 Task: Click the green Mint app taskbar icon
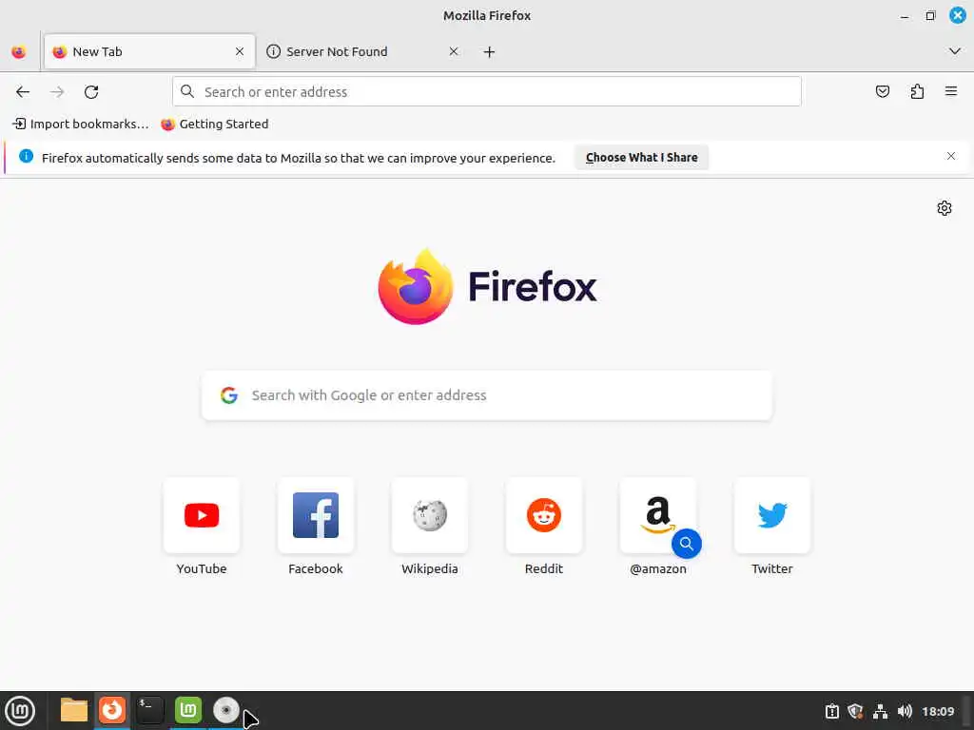[188, 709]
